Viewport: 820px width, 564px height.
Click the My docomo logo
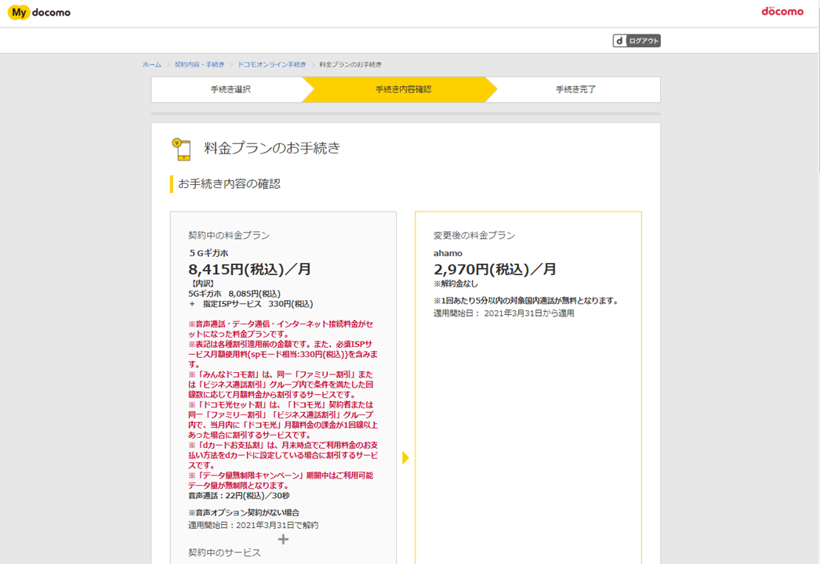[x=39, y=13]
